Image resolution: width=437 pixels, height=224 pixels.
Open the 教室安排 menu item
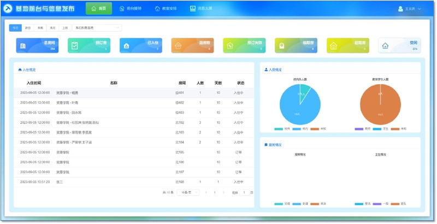[x=166, y=8]
